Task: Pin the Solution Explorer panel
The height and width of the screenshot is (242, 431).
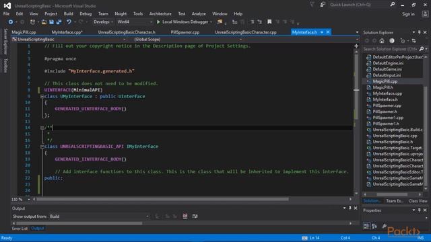Action: [419, 32]
